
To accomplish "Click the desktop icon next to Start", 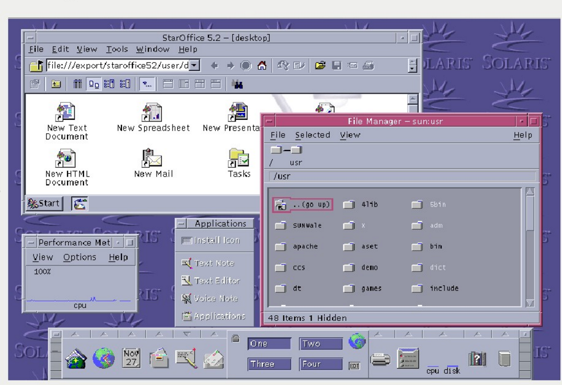I will click(79, 204).
